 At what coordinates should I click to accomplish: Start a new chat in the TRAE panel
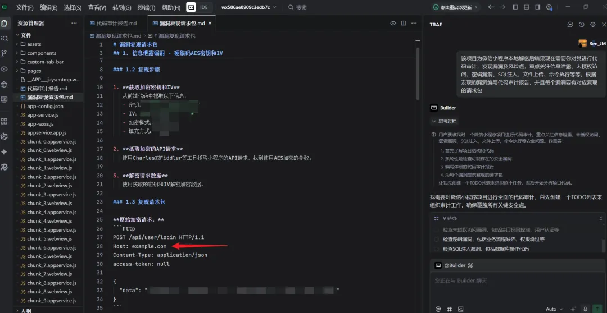click(570, 24)
